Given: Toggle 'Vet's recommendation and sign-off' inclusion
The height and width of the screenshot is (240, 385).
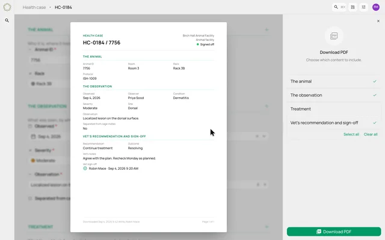Looking at the screenshot, I should [334, 122].
